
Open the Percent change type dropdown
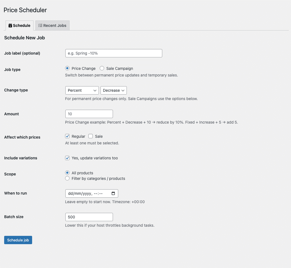pyautogui.click(x=82, y=90)
